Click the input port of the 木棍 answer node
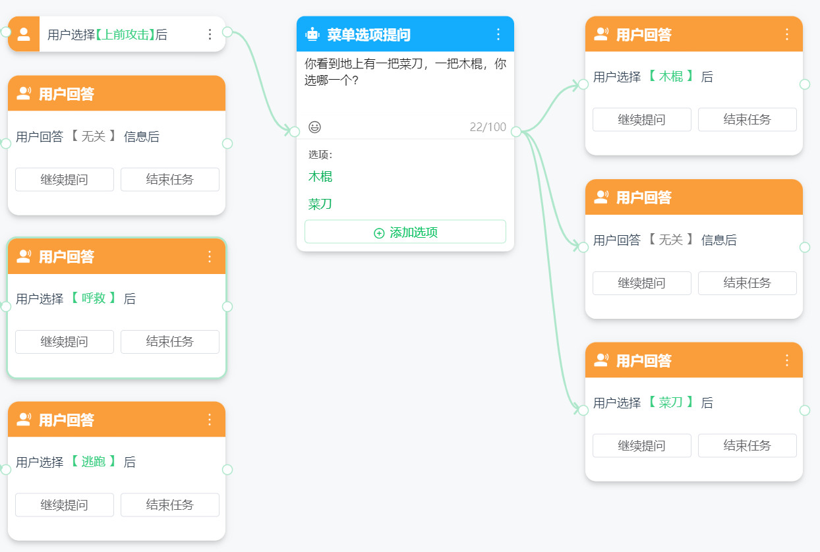Viewport: 820px width, 552px height. [583, 84]
